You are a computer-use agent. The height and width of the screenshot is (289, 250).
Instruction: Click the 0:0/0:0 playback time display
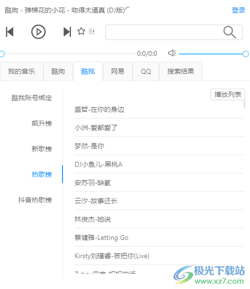click(x=147, y=53)
